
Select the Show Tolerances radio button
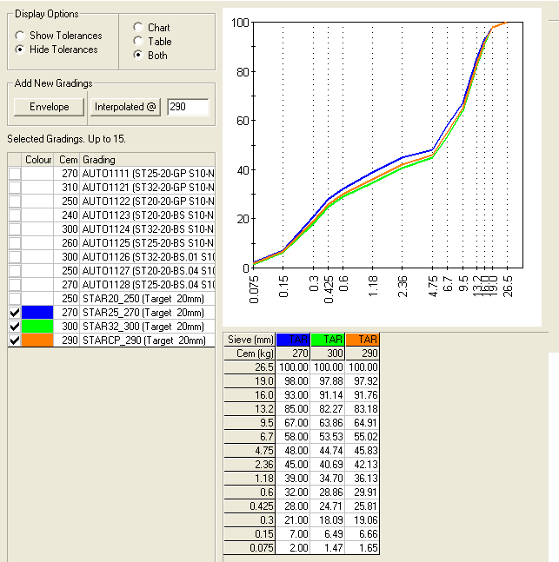(x=20, y=36)
